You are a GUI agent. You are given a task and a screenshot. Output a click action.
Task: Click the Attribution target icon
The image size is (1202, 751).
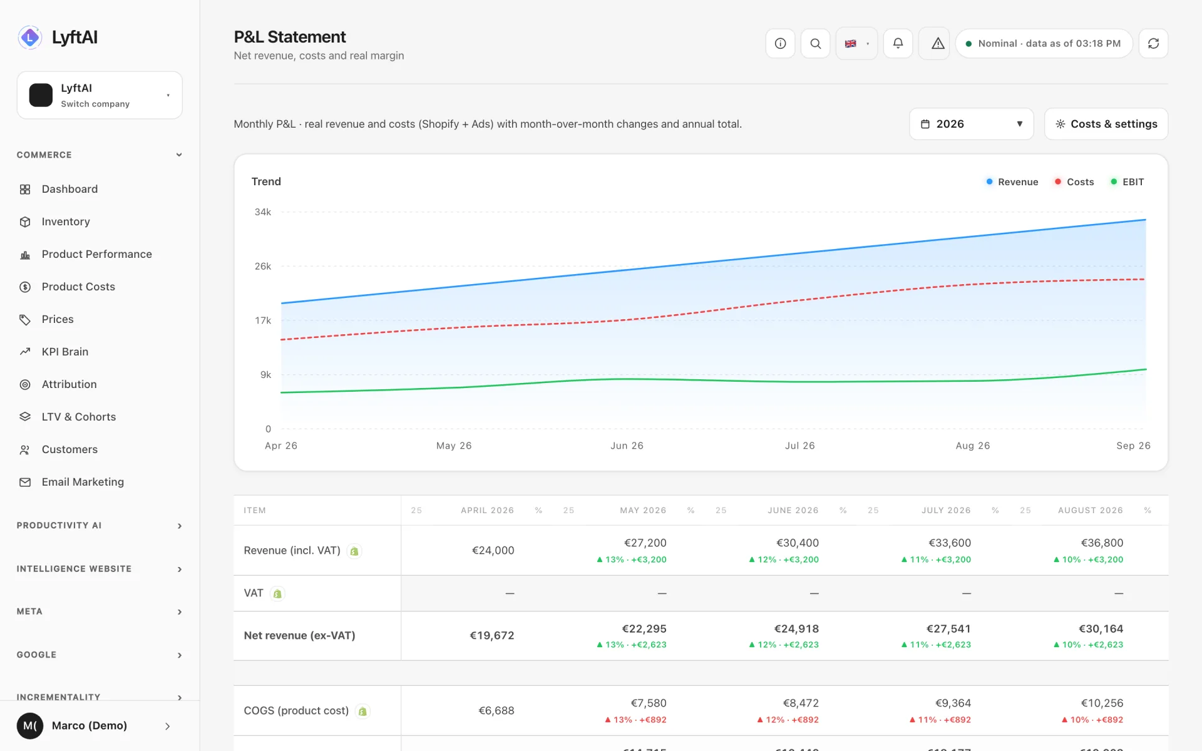click(x=25, y=384)
